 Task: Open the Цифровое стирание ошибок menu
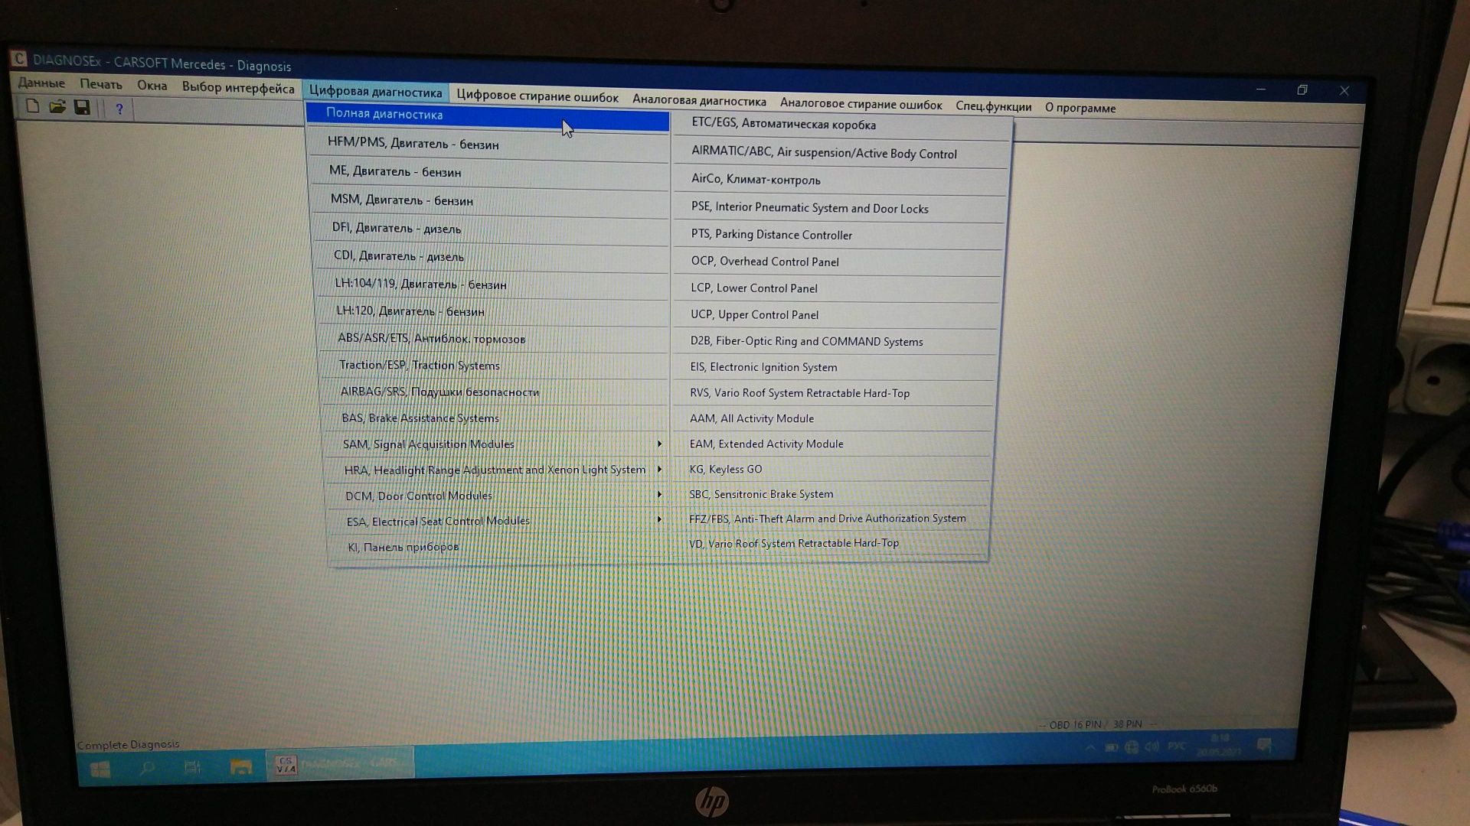point(537,97)
